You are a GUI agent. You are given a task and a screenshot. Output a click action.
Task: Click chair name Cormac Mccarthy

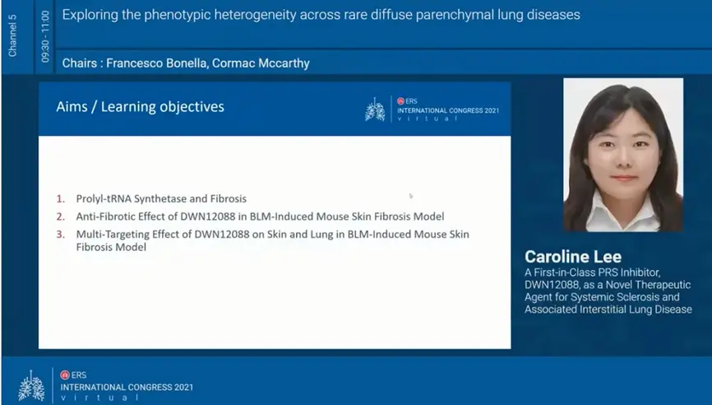pos(261,63)
